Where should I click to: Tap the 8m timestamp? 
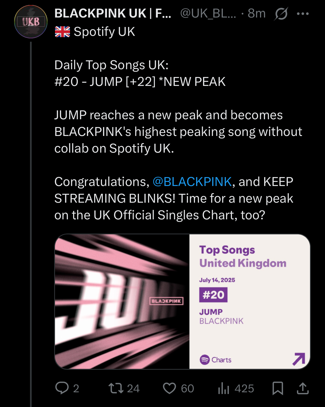click(x=257, y=13)
